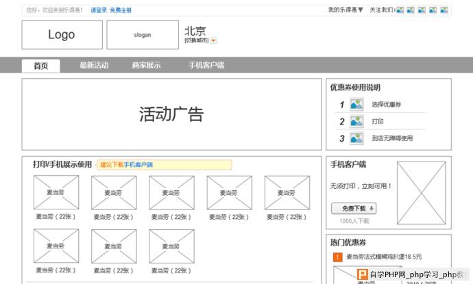Select the 首页 navigation tab
The width and height of the screenshot is (473, 284).
pyautogui.click(x=40, y=66)
